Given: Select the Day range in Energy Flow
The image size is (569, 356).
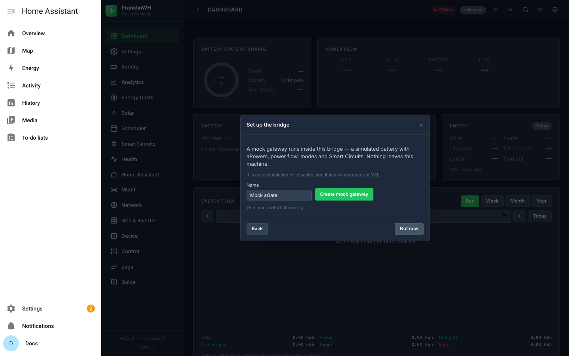Looking at the screenshot, I should click(470, 201).
